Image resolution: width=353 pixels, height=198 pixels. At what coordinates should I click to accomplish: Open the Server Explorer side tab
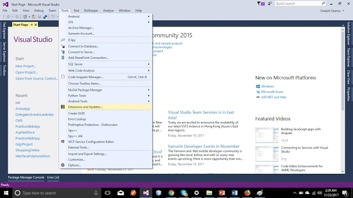4,52
